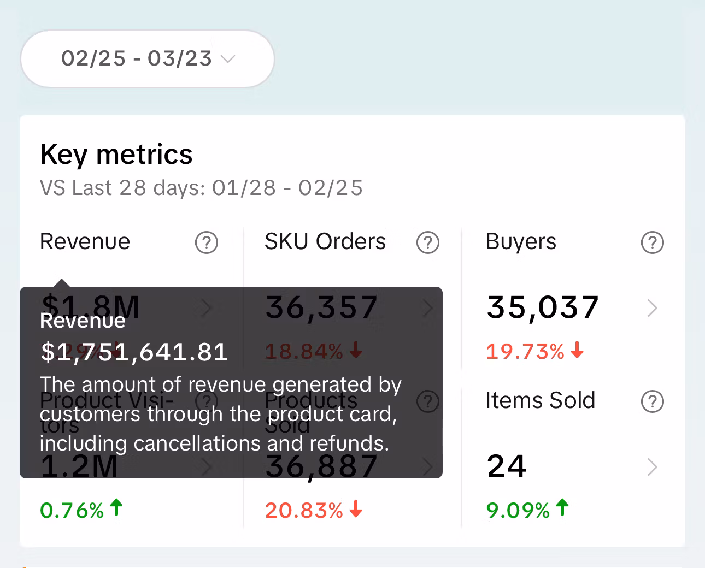Select the Buyers value 35,037
This screenshot has width=705, height=568.
(x=543, y=307)
